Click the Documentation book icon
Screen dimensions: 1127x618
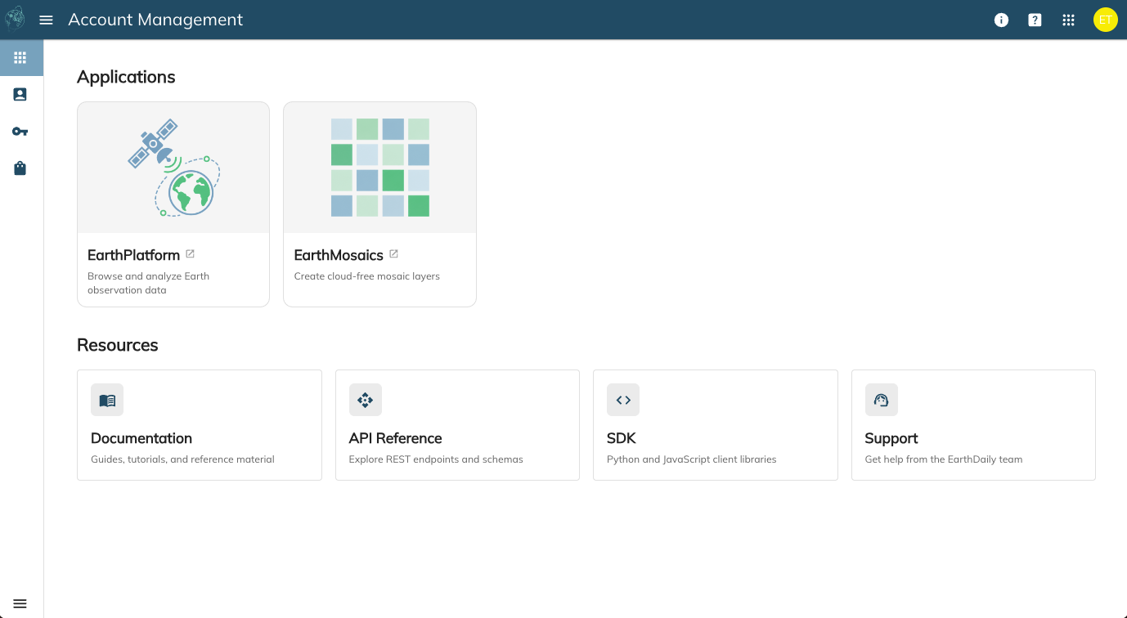tap(107, 400)
